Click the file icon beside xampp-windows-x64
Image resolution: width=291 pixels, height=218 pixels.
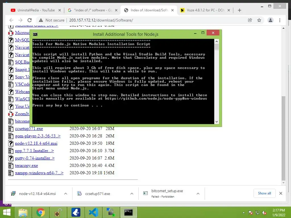point(11,173)
